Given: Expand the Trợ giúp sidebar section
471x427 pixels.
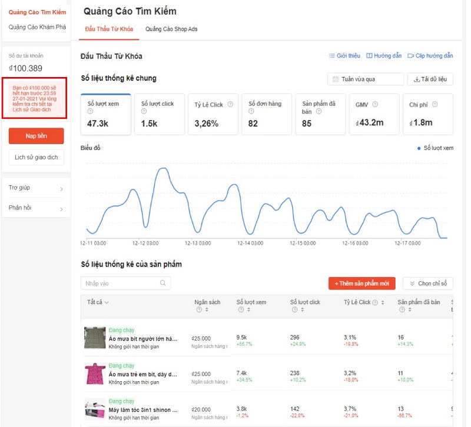Looking at the screenshot, I should [x=35, y=189].
